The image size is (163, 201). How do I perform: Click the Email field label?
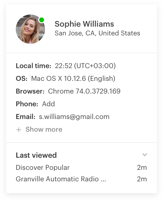pos(26,117)
